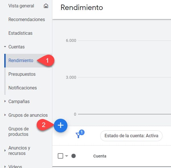Select Rendimiento under Cuentas

21,60
